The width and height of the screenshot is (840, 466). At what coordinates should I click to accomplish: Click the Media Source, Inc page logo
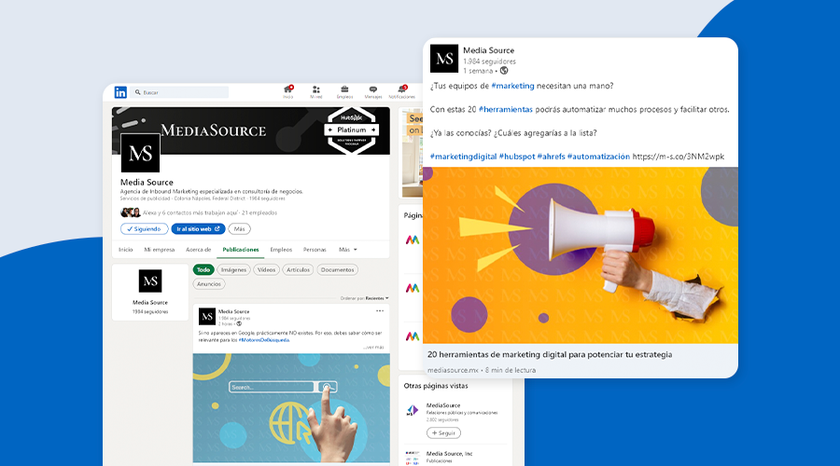(412, 457)
